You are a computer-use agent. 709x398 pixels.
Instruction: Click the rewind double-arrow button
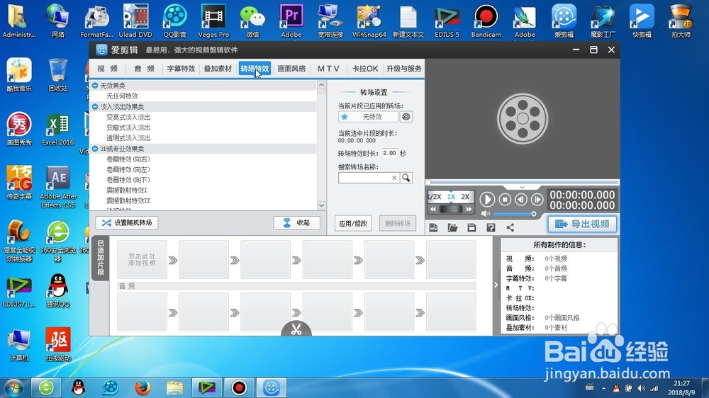433,209
